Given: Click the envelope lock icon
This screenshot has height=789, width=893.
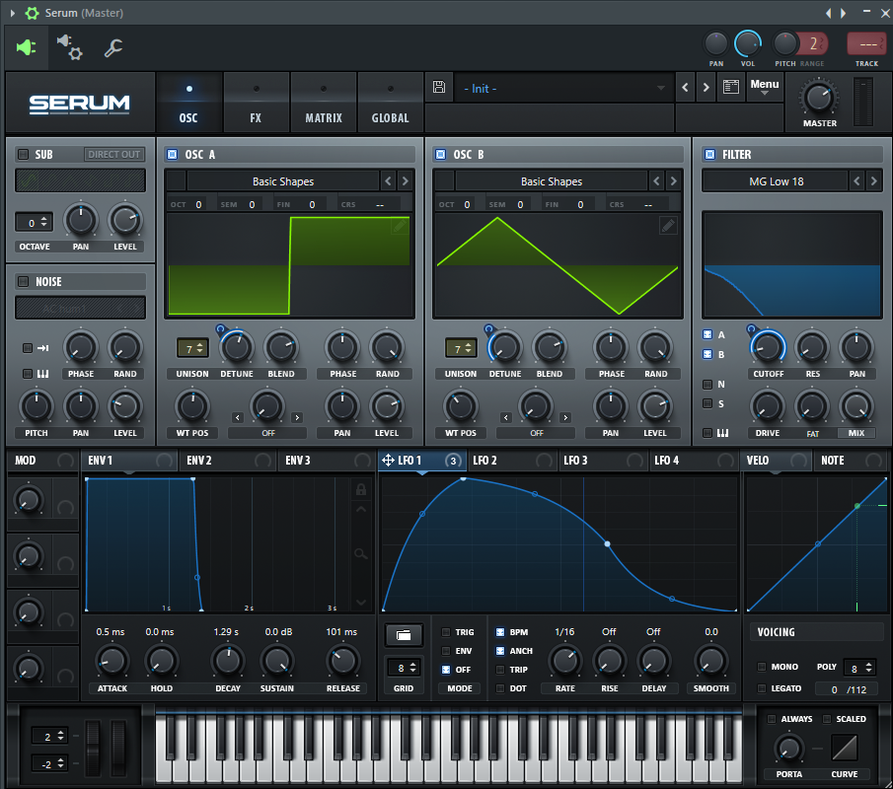Looking at the screenshot, I should point(361,489).
